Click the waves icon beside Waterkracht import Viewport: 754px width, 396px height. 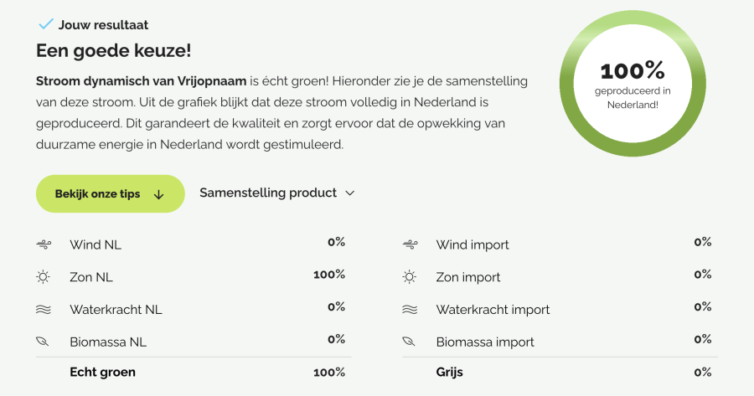coord(410,310)
